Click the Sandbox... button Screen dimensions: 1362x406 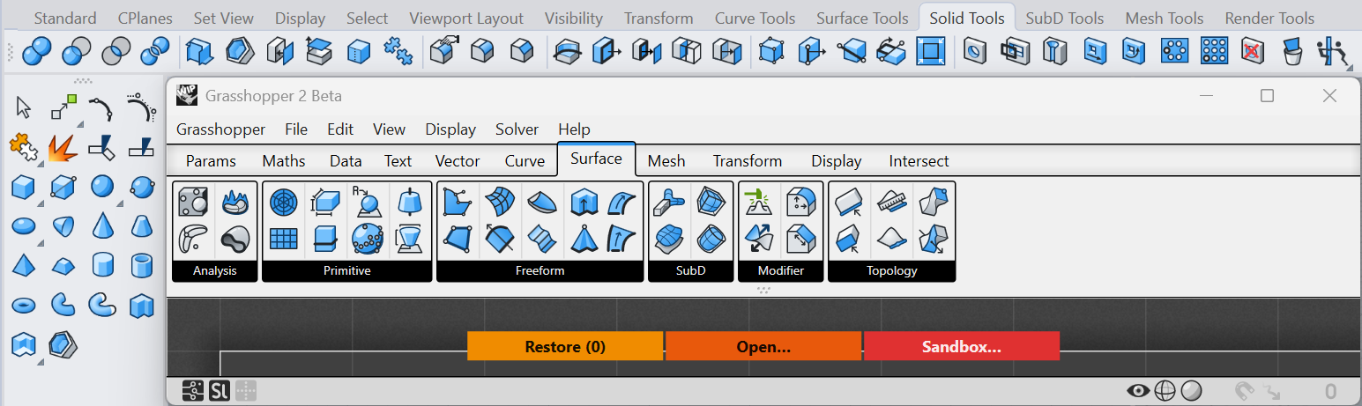[962, 346]
